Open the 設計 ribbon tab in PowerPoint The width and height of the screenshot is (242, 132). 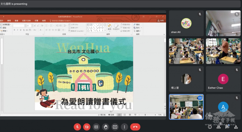(2, 21)
